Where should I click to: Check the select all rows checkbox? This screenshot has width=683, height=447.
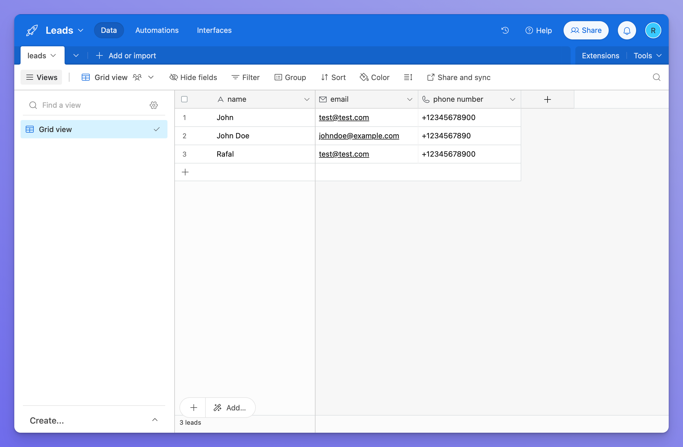coord(184,99)
